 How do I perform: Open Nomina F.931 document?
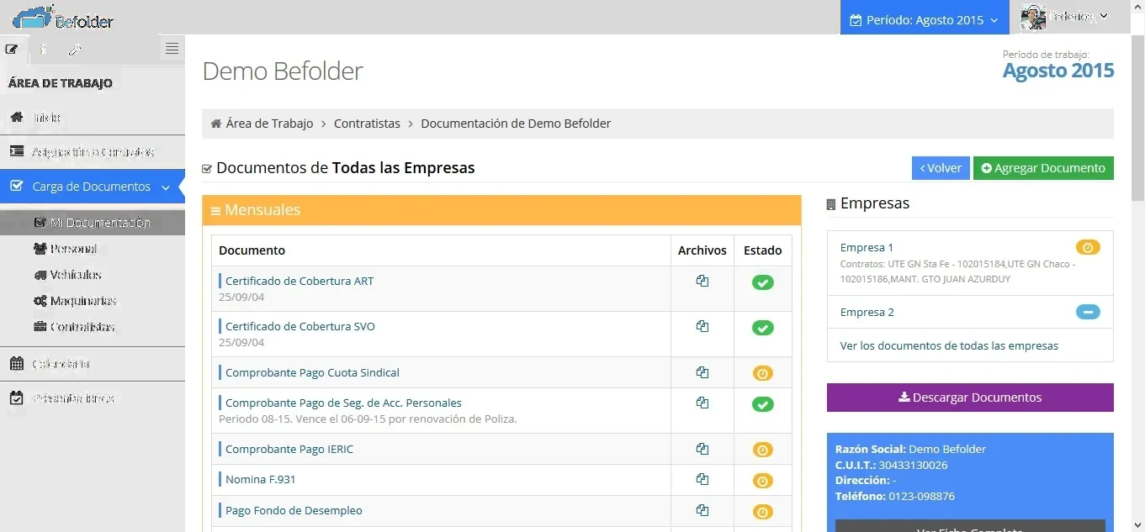click(260, 479)
